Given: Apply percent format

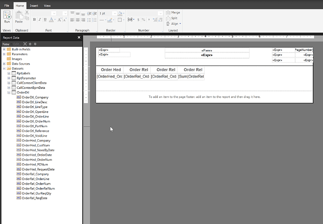Looking at the screenshot, I should pyautogui.click(x=143, y=20).
